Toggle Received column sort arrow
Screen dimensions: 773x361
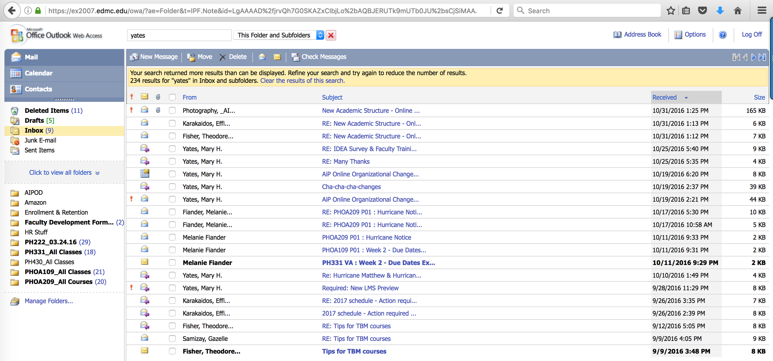(x=686, y=98)
